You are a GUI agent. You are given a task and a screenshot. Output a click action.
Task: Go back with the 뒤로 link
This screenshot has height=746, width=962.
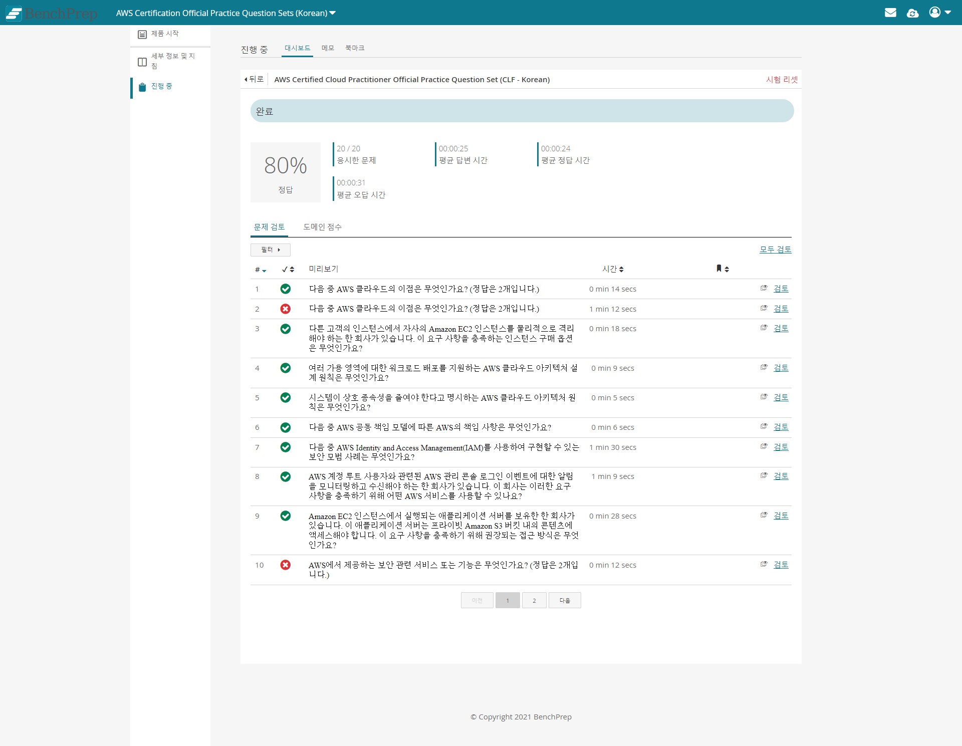point(254,79)
